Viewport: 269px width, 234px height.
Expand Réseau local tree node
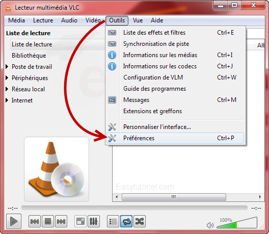tap(7, 89)
